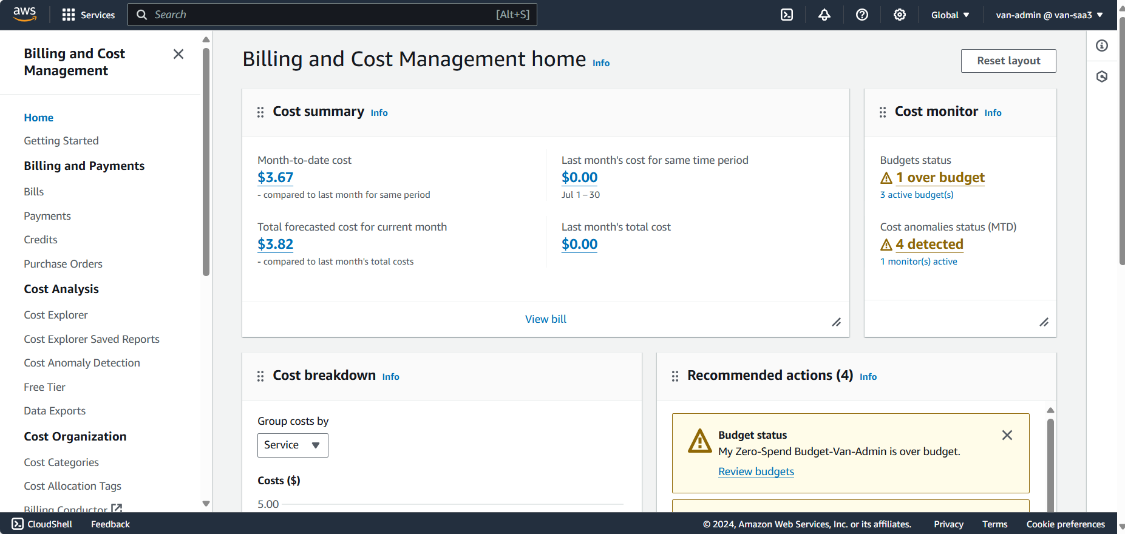Open Cost Anomaly Detection in the sidebar

point(82,363)
